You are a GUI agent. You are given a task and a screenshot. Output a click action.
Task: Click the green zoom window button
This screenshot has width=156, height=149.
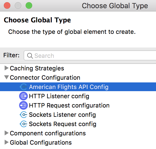(29, 5)
